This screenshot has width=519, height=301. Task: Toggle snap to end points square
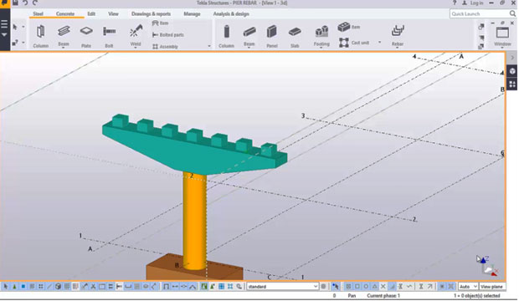357,287
